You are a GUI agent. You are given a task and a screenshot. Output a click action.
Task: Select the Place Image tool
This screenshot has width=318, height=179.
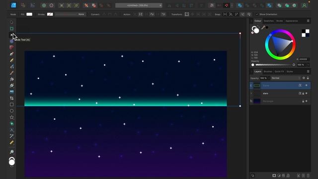click(12, 92)
